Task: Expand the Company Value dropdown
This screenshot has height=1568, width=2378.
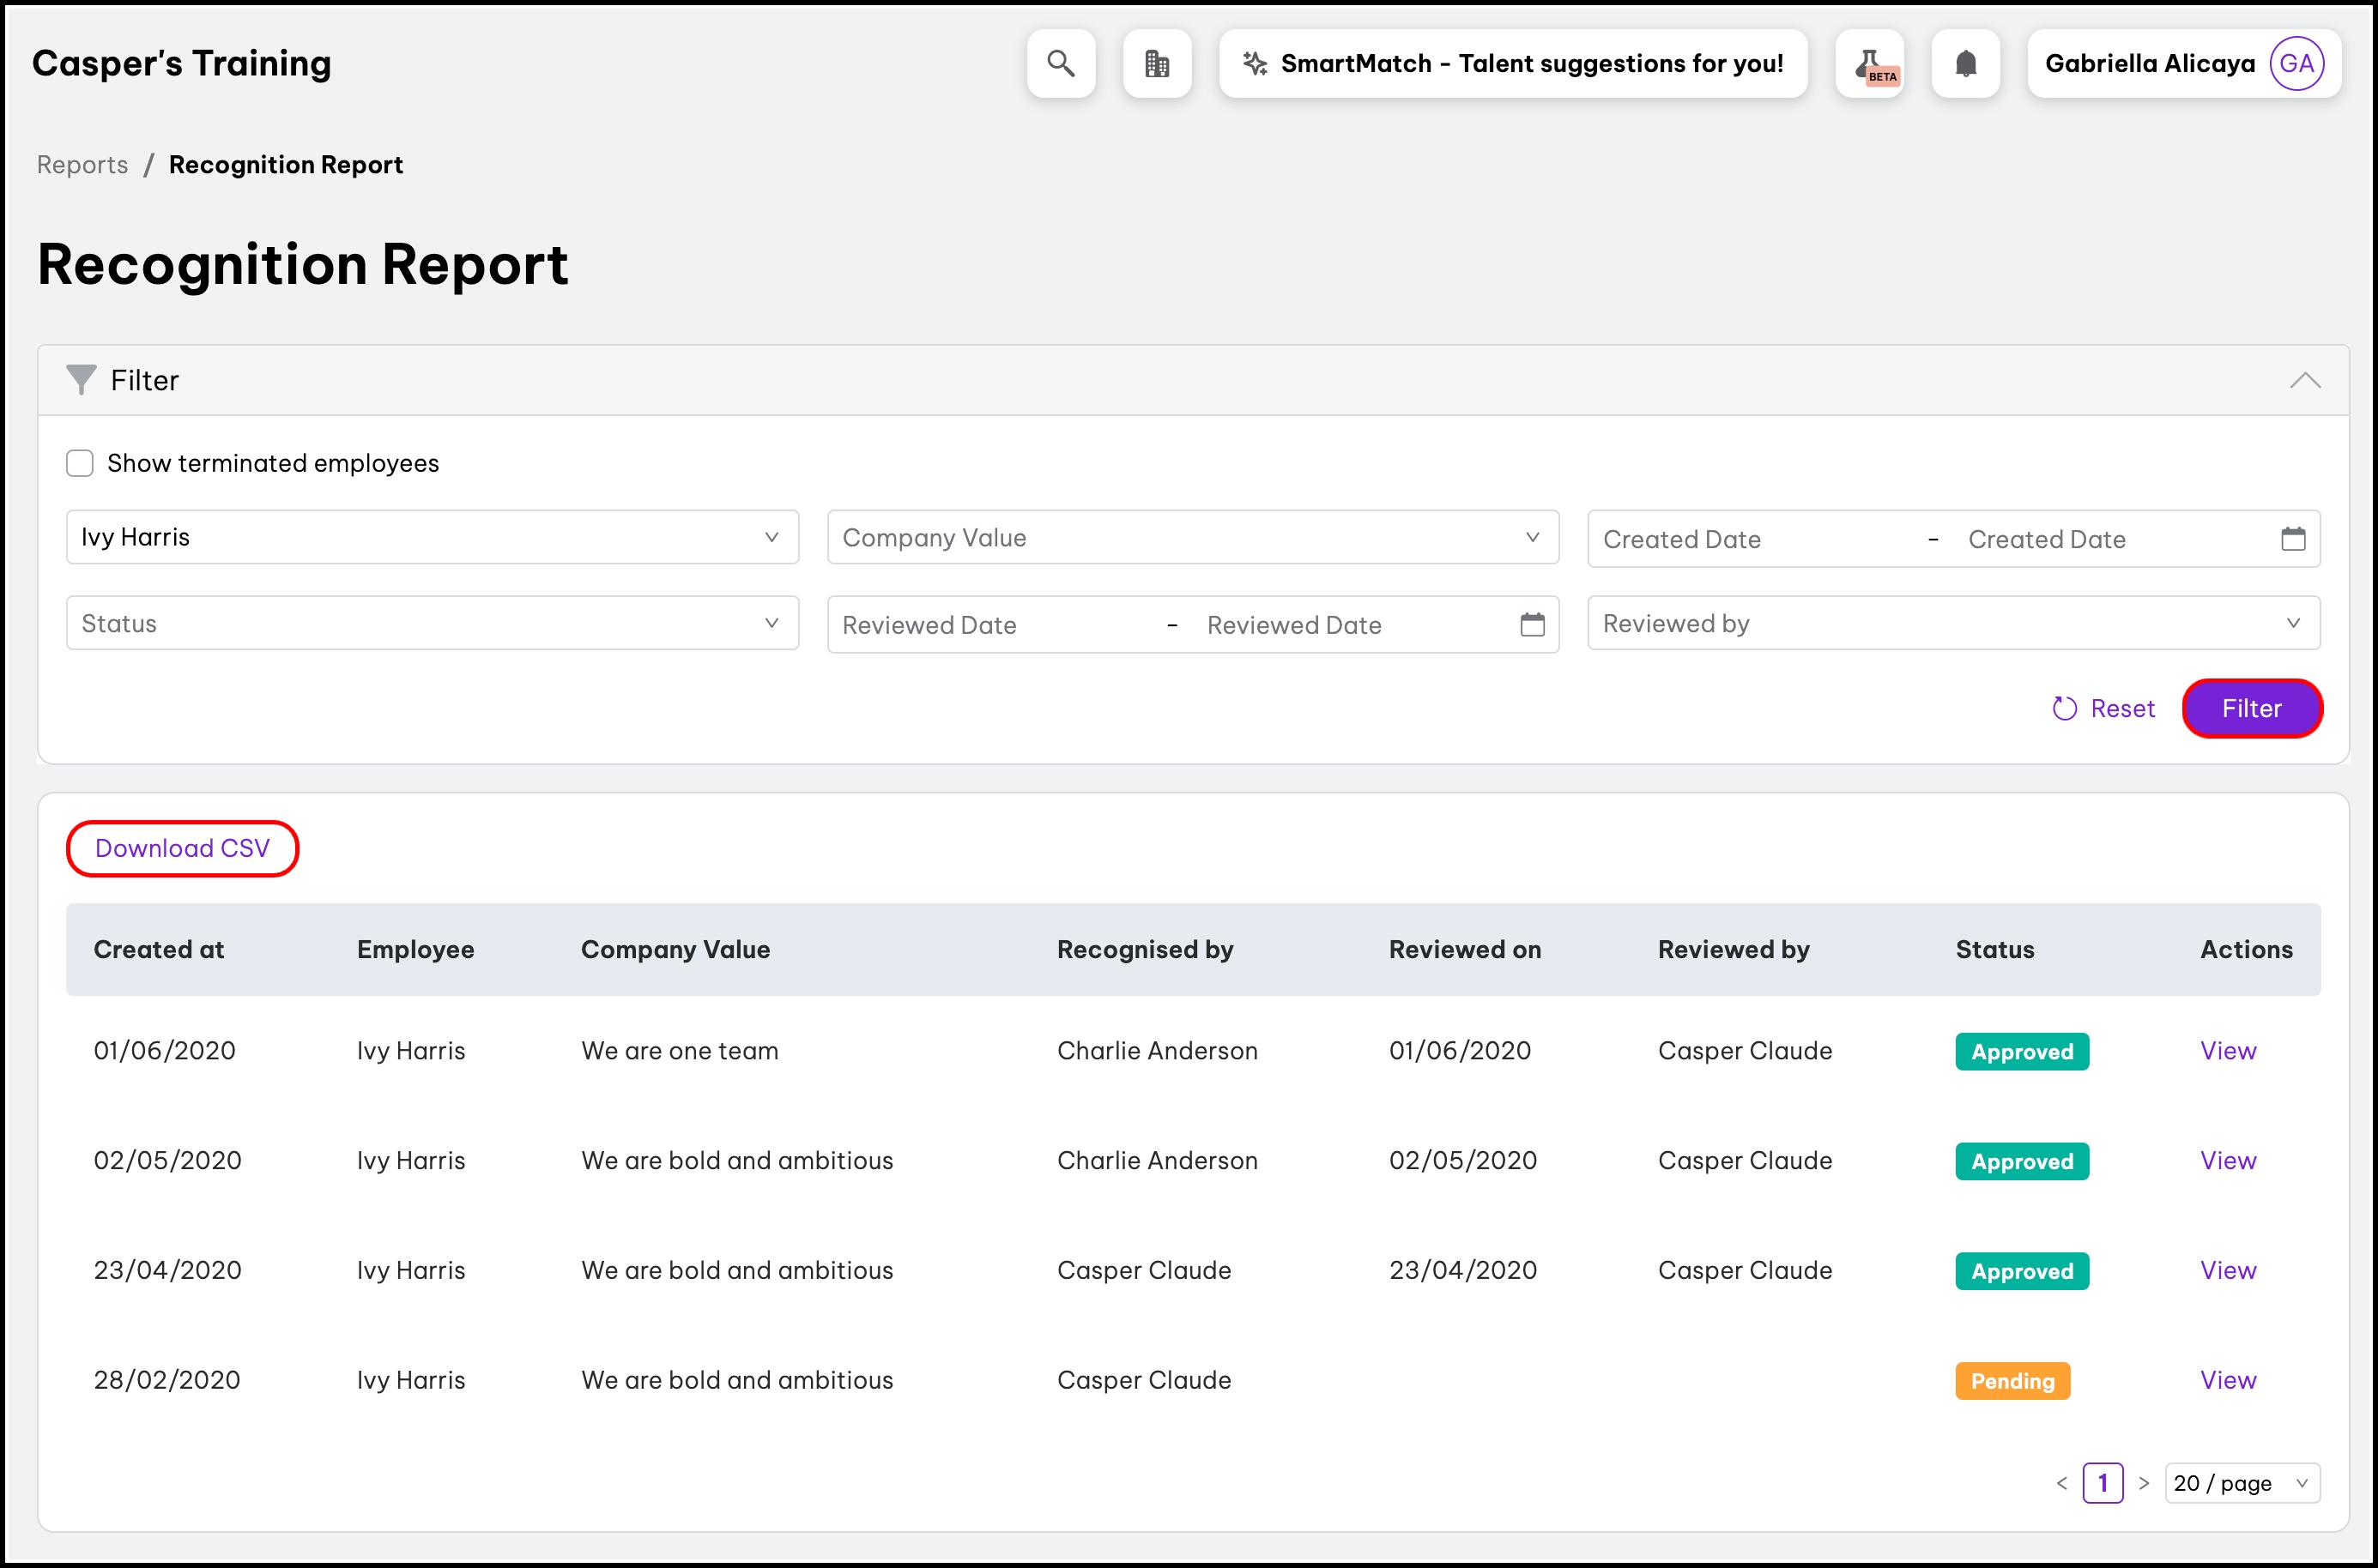Action: click(1193, 537)
